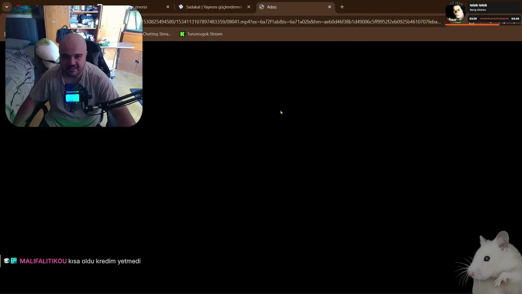
Task: Close the tab ending in önerisi
Action: [168, 7]
